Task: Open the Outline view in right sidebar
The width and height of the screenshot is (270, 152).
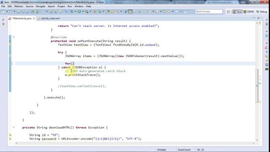Action: (267, 36)
